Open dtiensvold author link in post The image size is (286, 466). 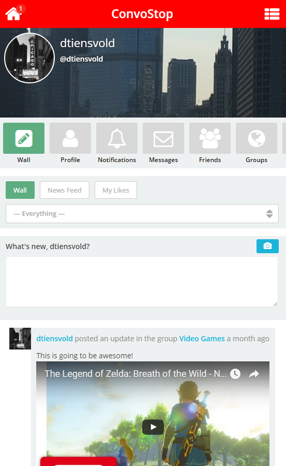[x=55, y=339]
